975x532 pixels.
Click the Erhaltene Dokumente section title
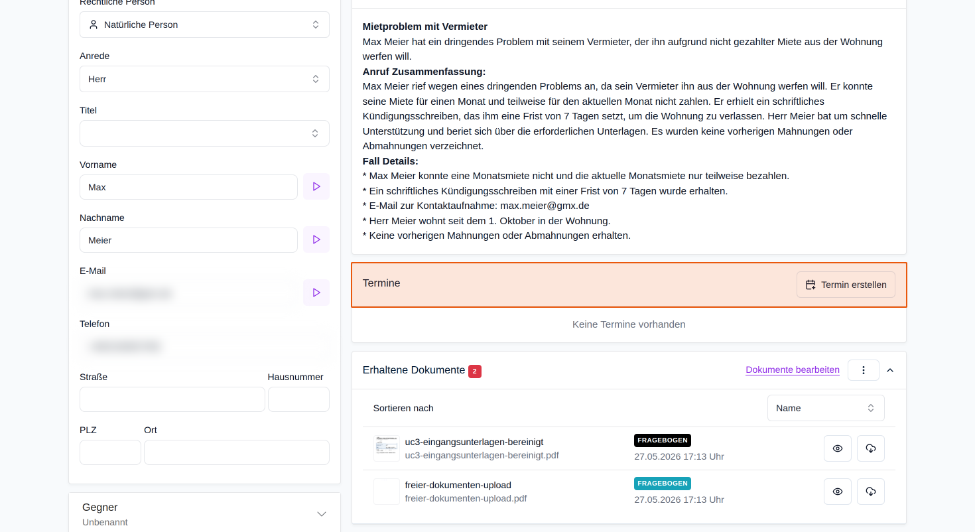tap(414, 370)
